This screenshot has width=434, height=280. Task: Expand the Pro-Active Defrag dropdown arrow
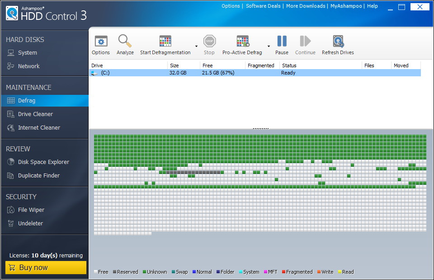[269, 46]
